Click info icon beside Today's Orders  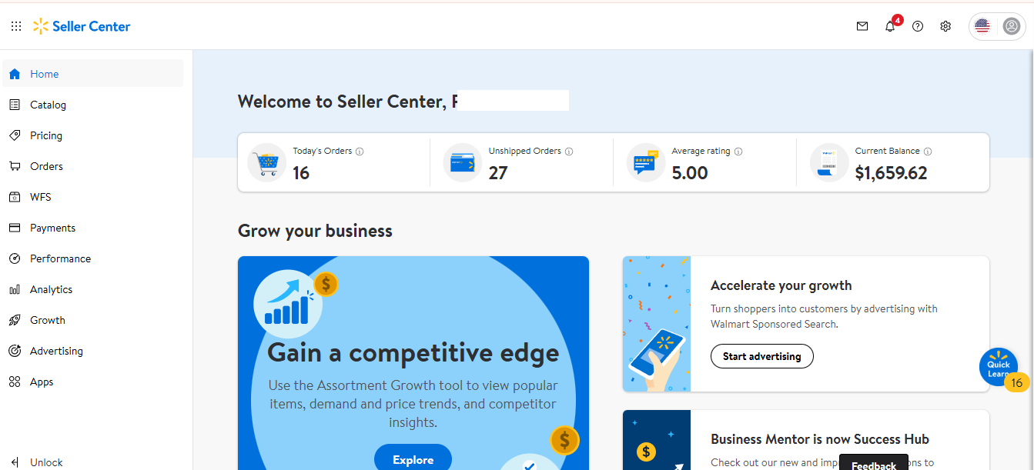tap(360, 152)
